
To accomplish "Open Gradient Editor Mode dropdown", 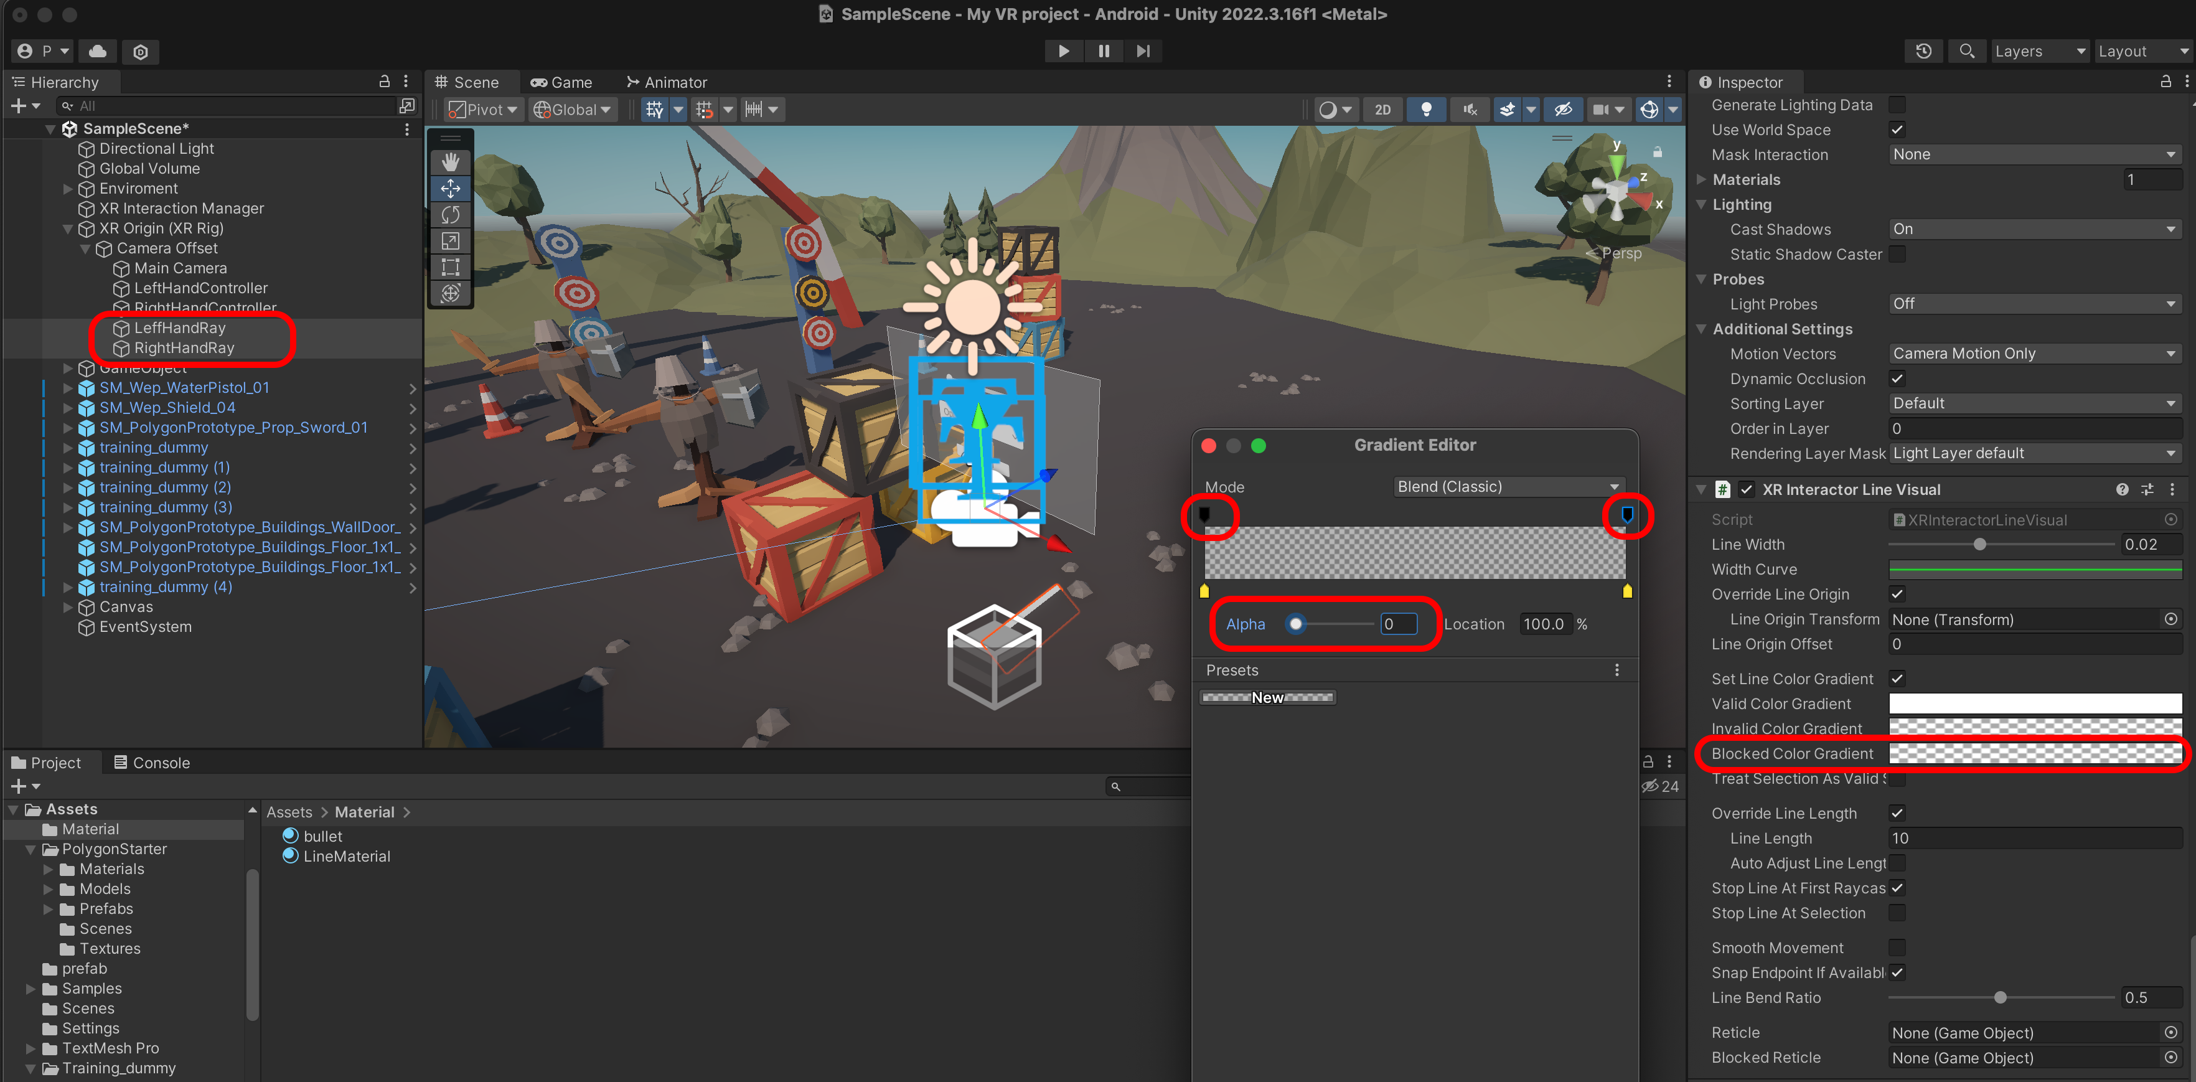I will 1507,487.
